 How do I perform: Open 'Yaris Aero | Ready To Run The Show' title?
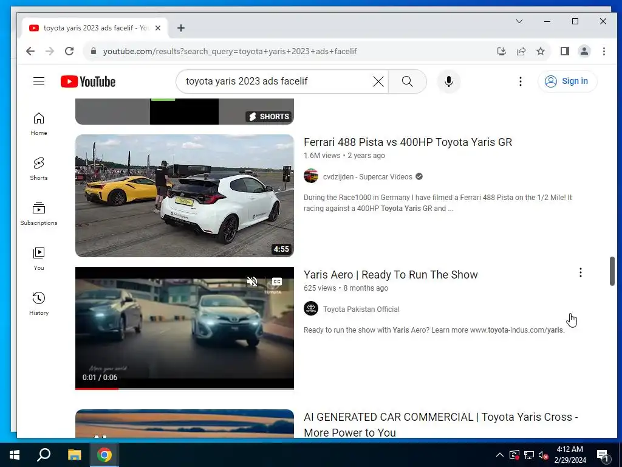[391, 275]
